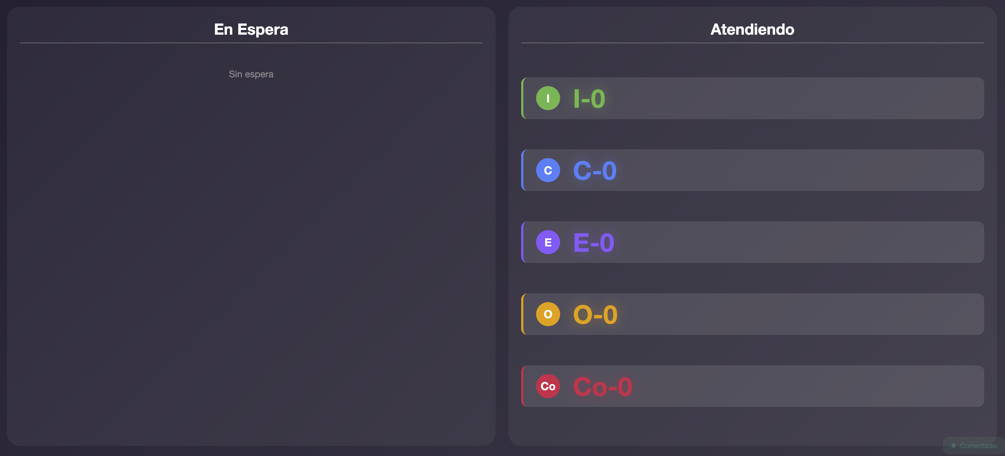The width and height of the screenshot is (1005, 456).
Task: Select the Co-0 ticket number text
Action: point(602,387)
